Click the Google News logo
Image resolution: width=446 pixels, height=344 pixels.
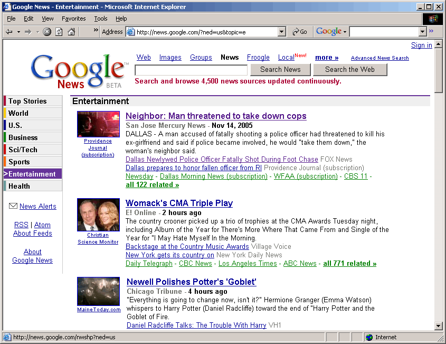pyautogui.click(x=80, y=71)
